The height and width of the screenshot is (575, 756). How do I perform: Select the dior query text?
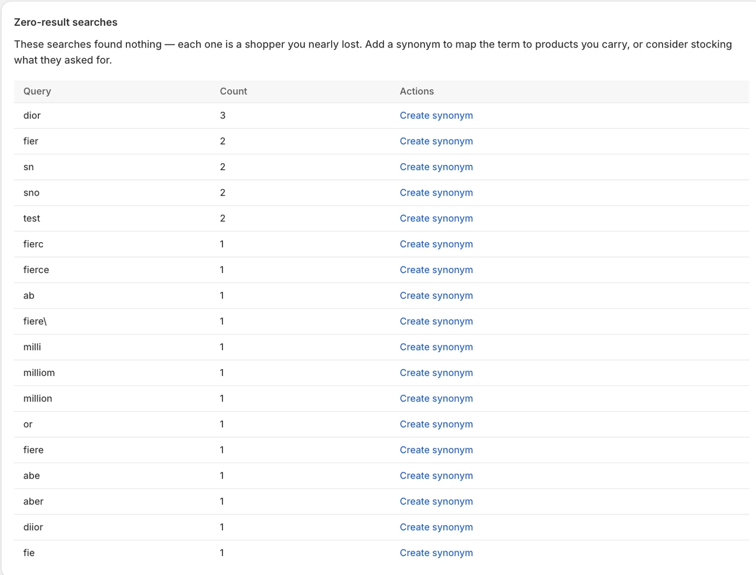click(32, 116)
